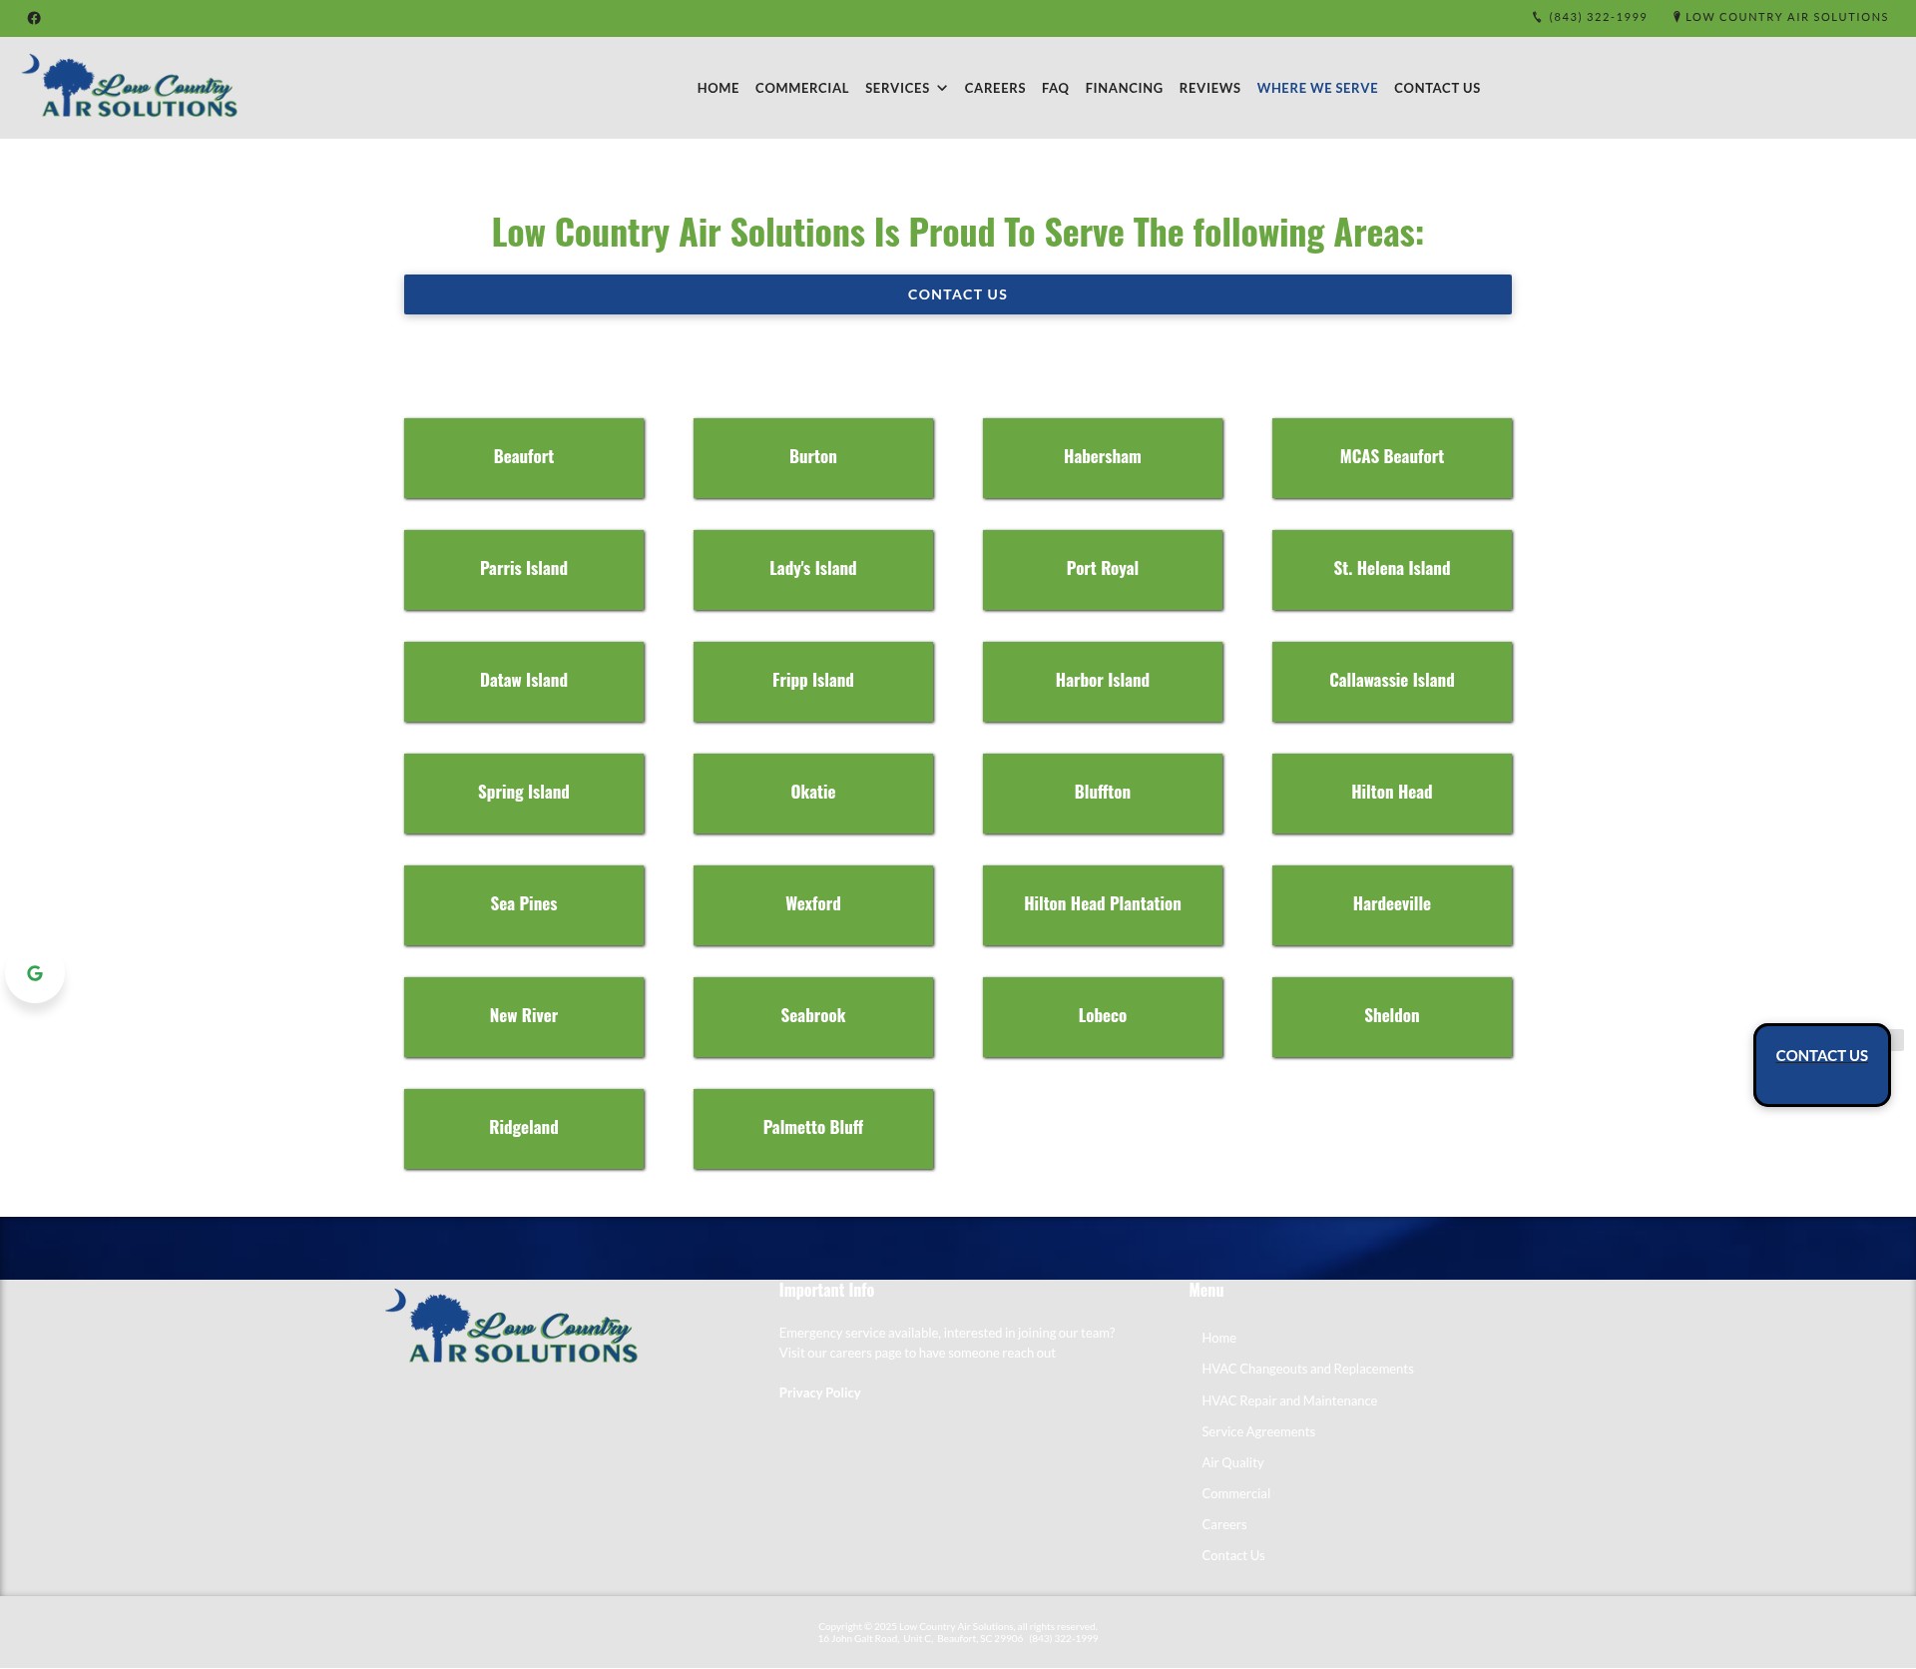Select the Beaufort service area button
The width and height of the screenshot is (1916, 1669).
tap(524, 458)
